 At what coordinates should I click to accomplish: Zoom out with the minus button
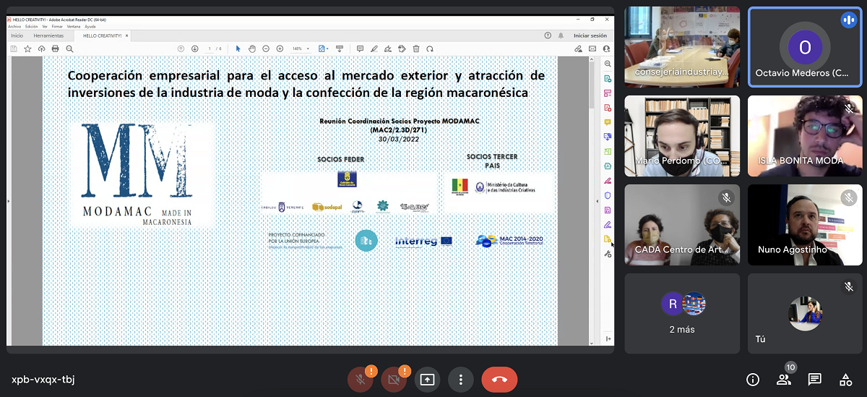266,48
